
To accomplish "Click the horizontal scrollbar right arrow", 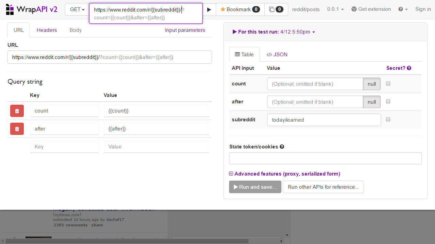I will click(x=281, y=241).
